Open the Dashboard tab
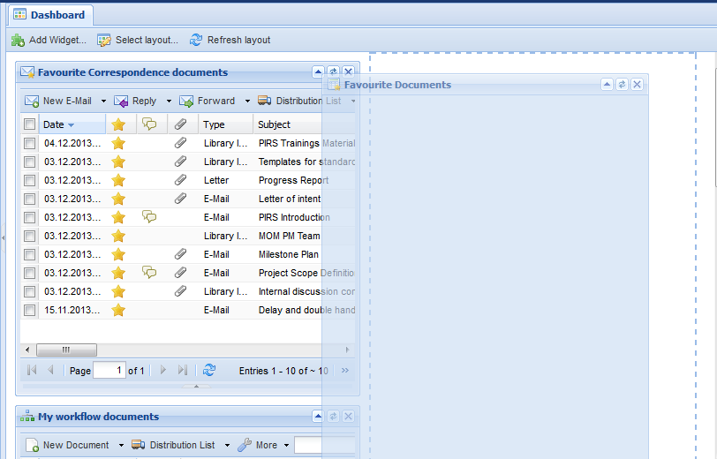Screen dimensions: 717x459 click(49, 15)
